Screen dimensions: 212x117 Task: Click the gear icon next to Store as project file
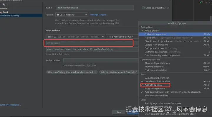(168, 8)
